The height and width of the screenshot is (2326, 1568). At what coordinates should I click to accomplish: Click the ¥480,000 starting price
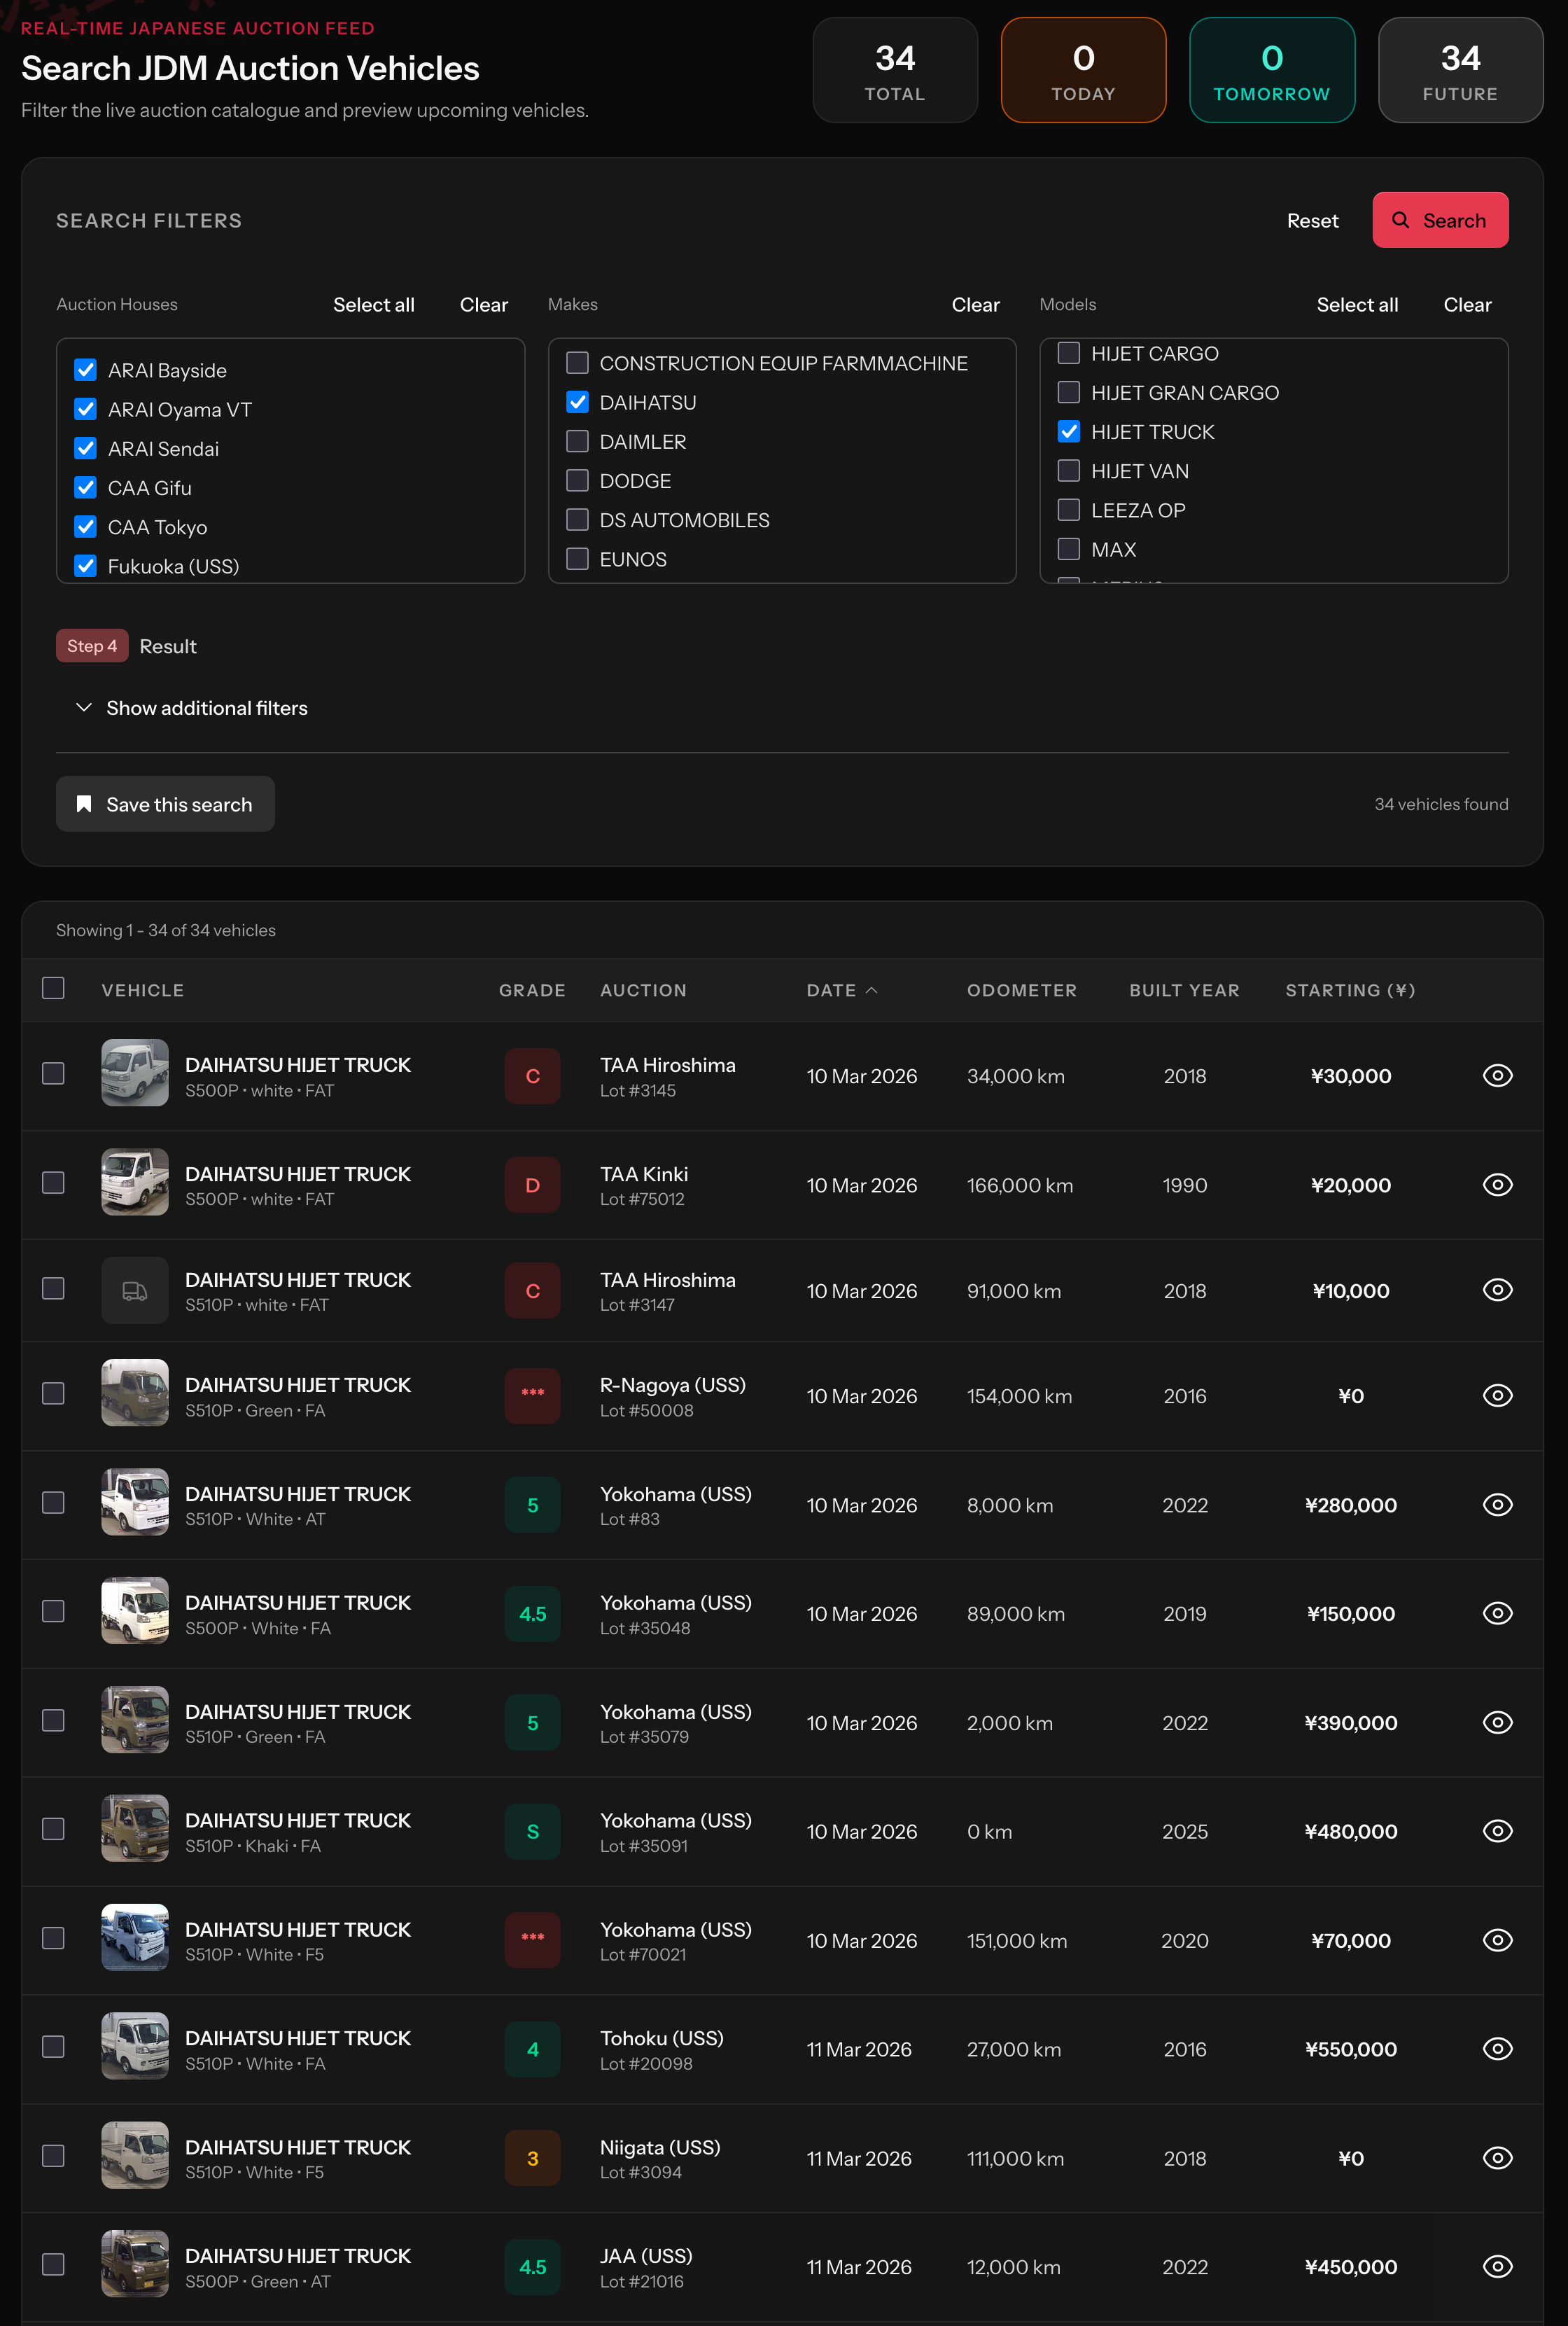[x=1350, y=1832]
